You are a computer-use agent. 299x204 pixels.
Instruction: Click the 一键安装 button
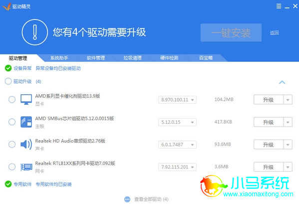point(231,32)
